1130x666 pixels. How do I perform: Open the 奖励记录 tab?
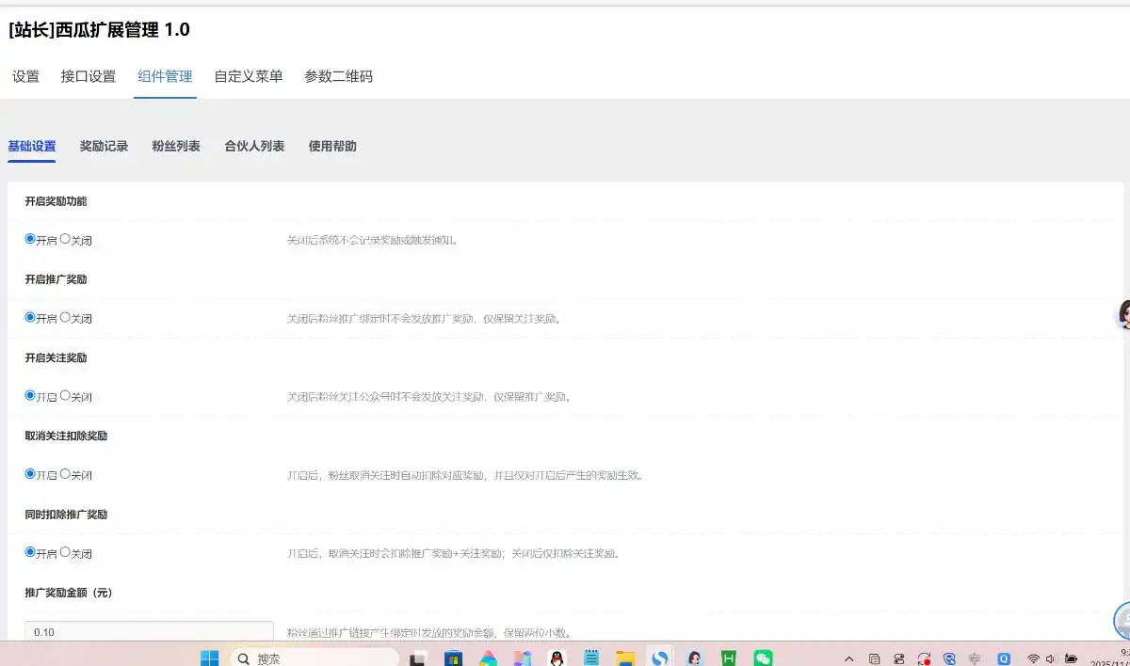(x=104, y=146)
